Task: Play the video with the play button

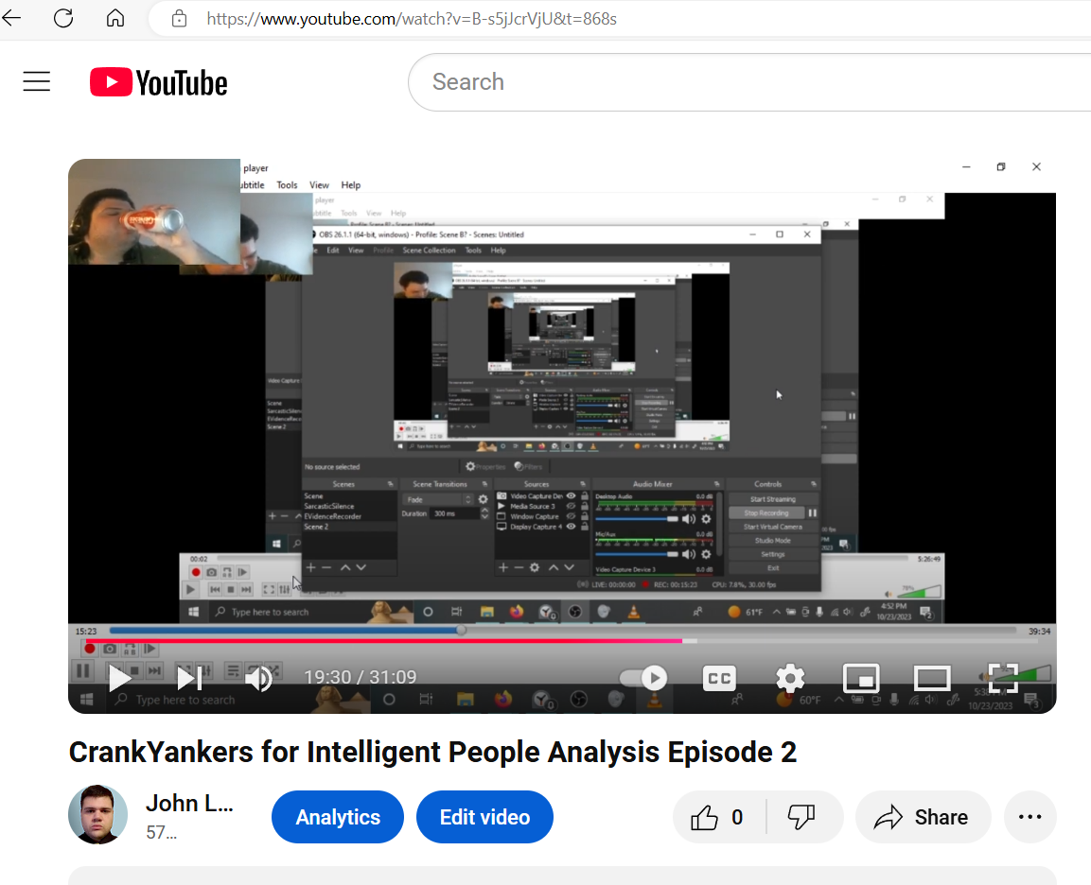Action: click(119, 678)
